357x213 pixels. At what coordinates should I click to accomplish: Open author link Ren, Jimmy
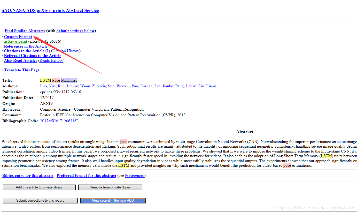click(x=68, y=86)
